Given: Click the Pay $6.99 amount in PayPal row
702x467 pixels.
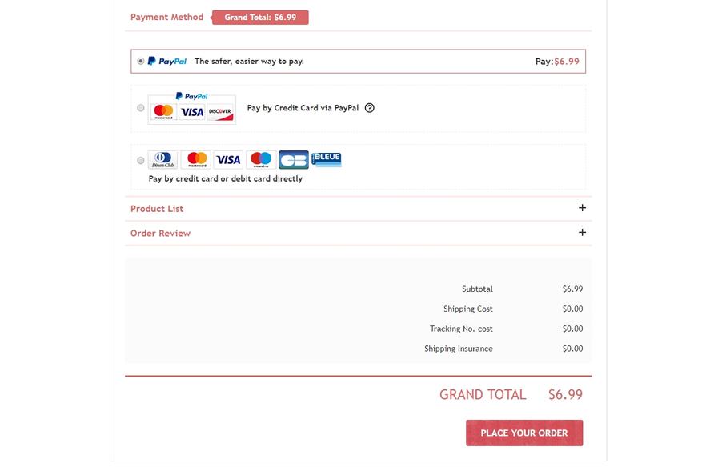Looking at the screenshot, I should [557, 62].
